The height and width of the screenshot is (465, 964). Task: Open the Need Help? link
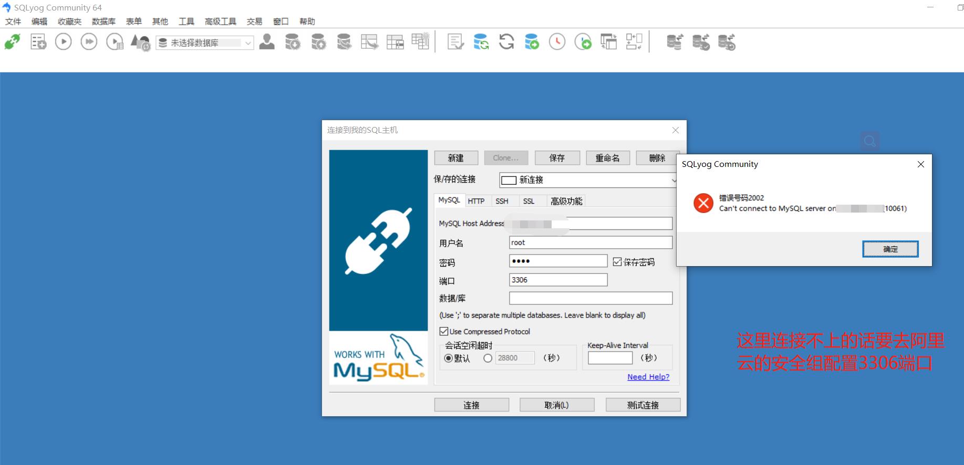tap(648, 377)
